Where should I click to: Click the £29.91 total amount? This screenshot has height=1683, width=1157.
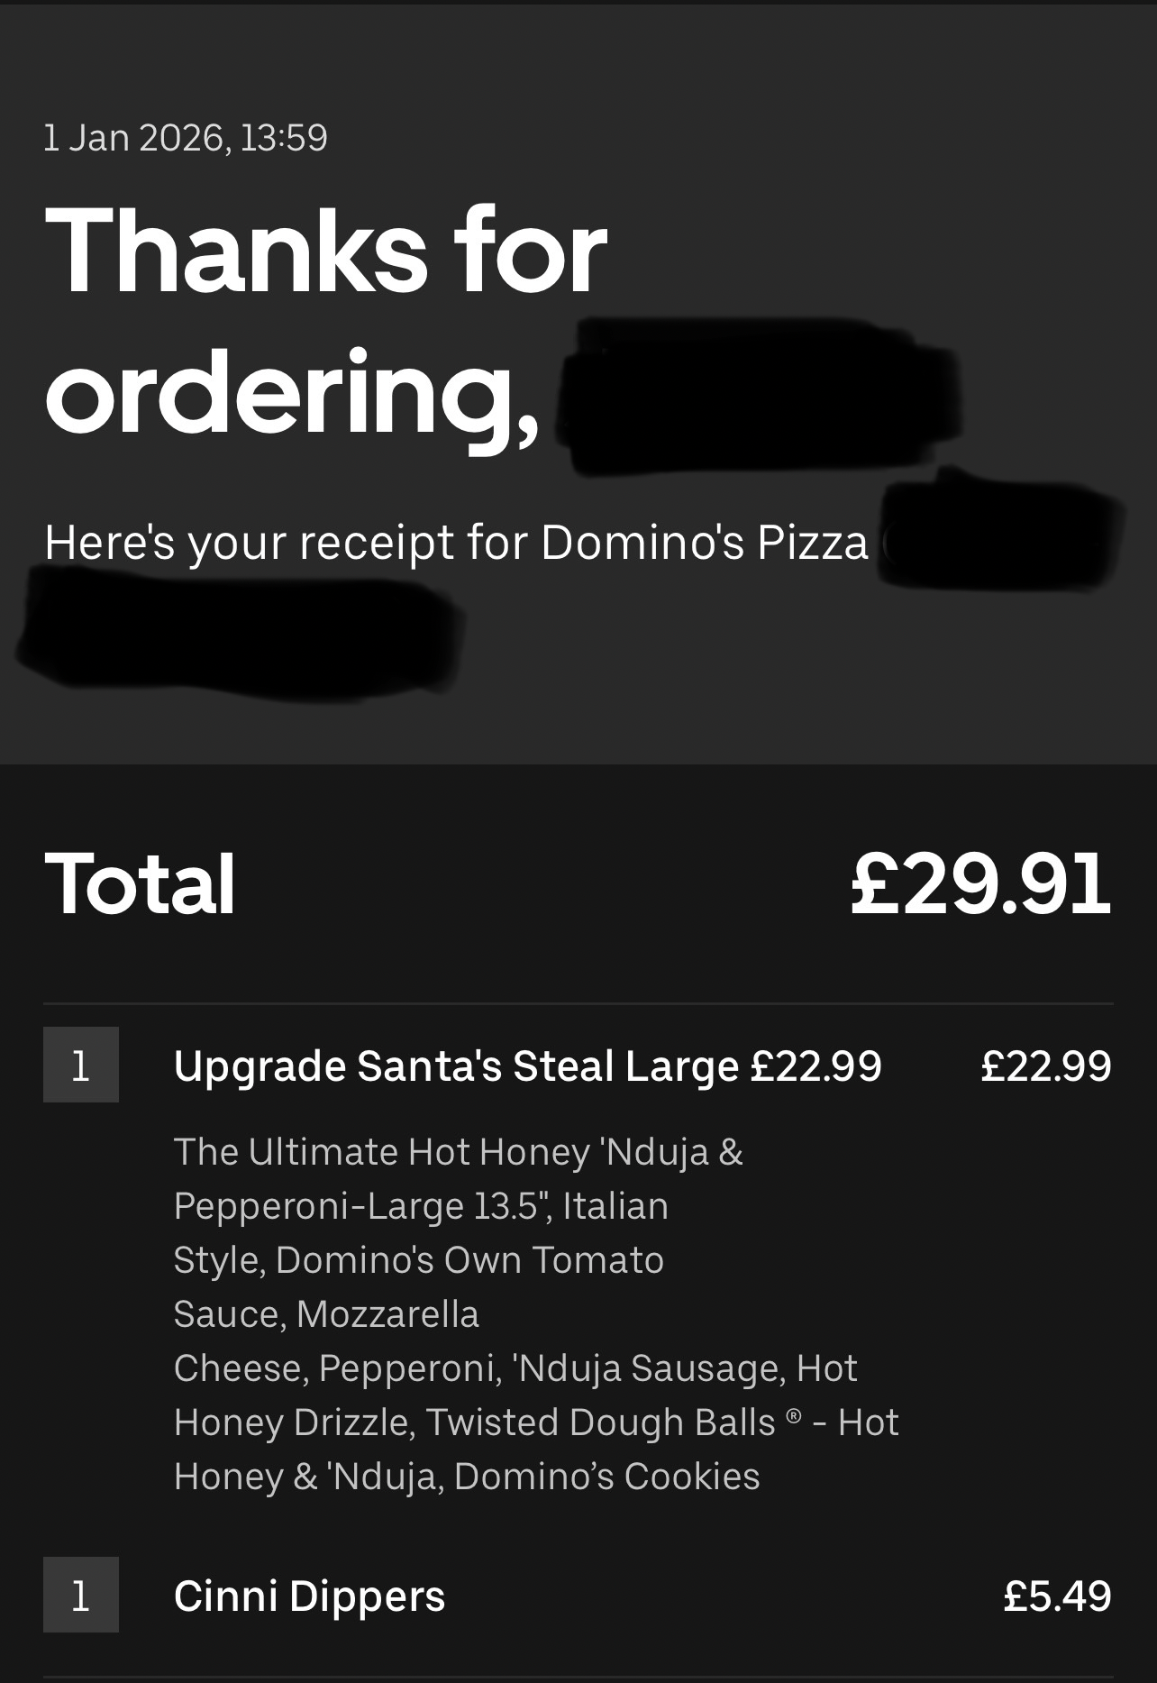981,884
